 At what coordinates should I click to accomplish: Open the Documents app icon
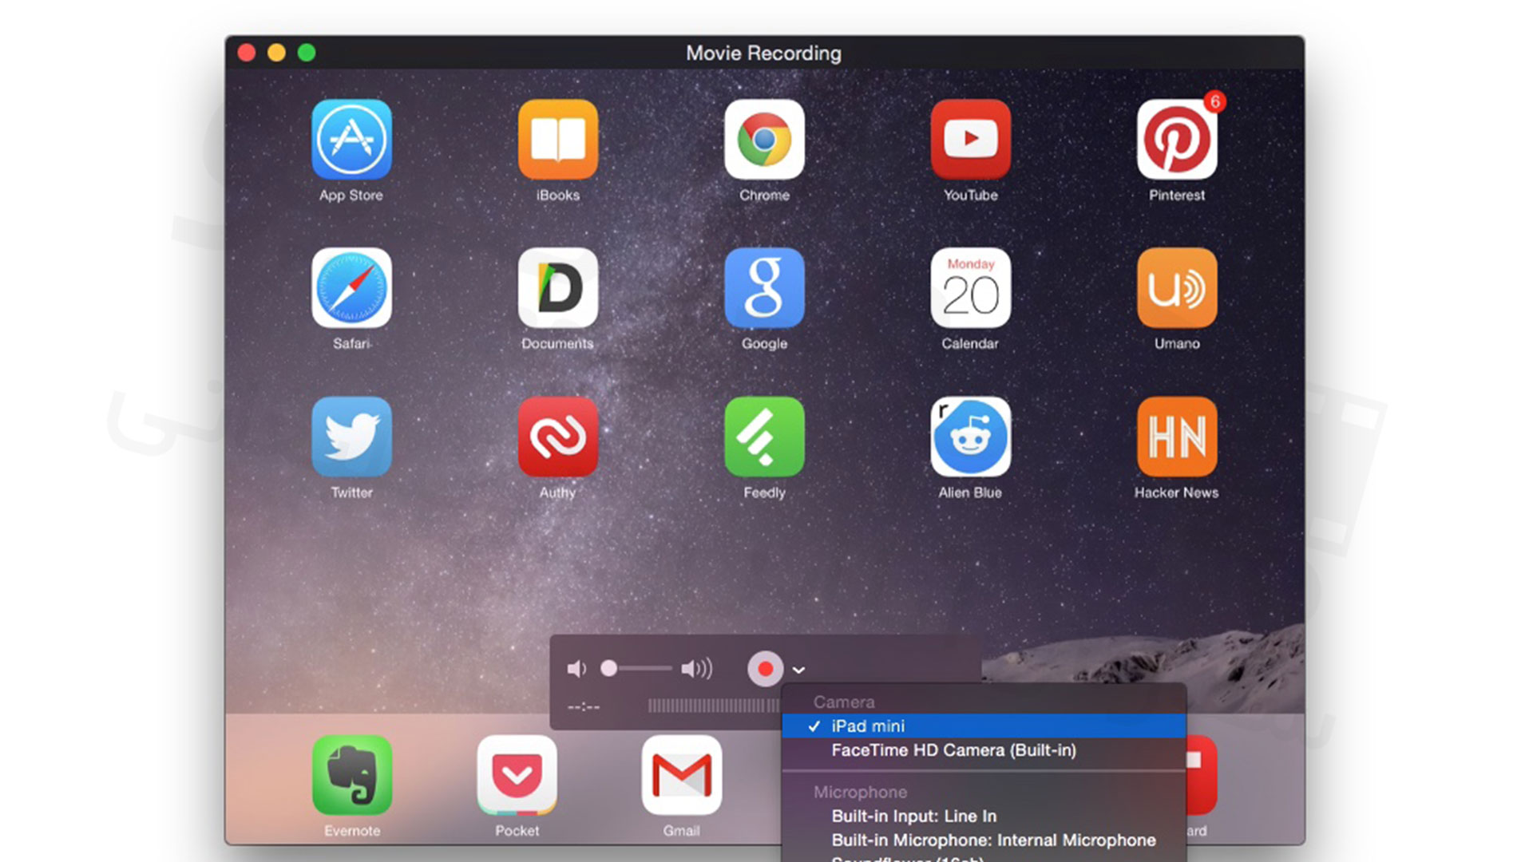558,287
